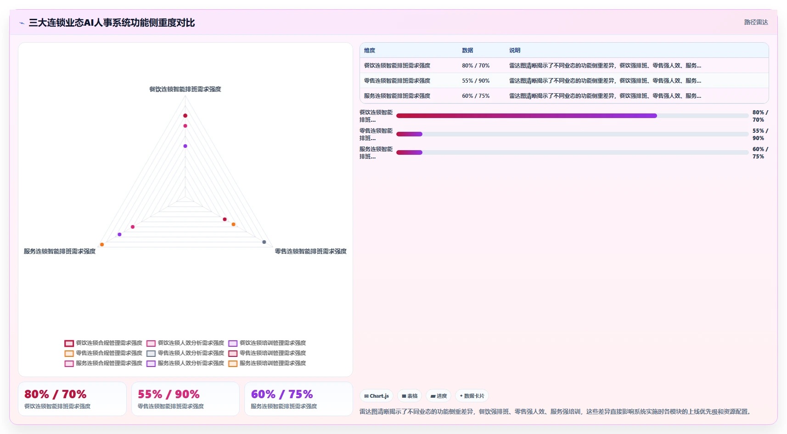Toggle 餐饮连锁人效分析需求强度 legend item
This screenshot has height=434, width=787.
(x=186, y=343)
